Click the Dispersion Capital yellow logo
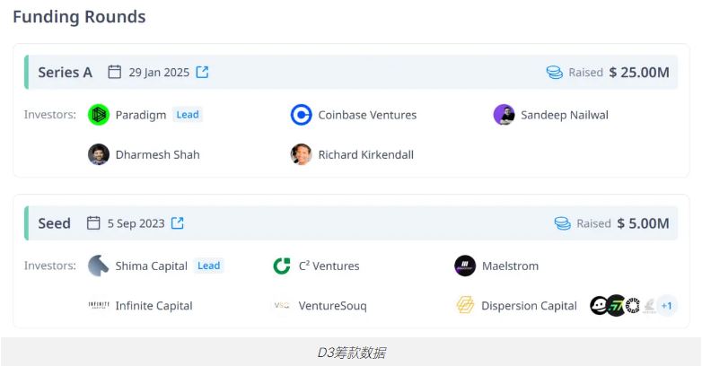 [x=465, y=306]
